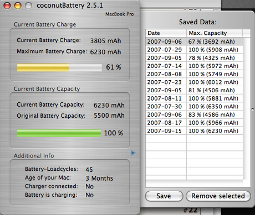Select the row showing 78 % (4325 mAh)
The width and height of the screenshot is (255, 215).
194,58
